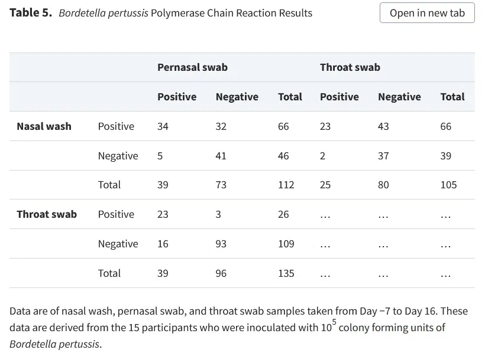
Task: Click the Bordetella pertussis italic title text
Action: pos(104,13)
